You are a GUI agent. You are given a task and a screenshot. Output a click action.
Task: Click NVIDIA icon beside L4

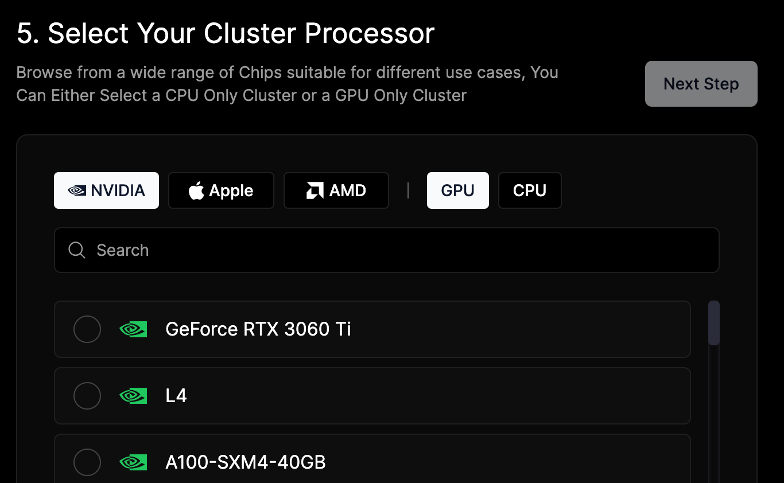tap(133, 396)
